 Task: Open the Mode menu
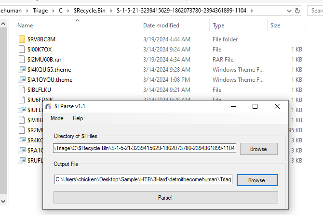click(x=57, y=118)
